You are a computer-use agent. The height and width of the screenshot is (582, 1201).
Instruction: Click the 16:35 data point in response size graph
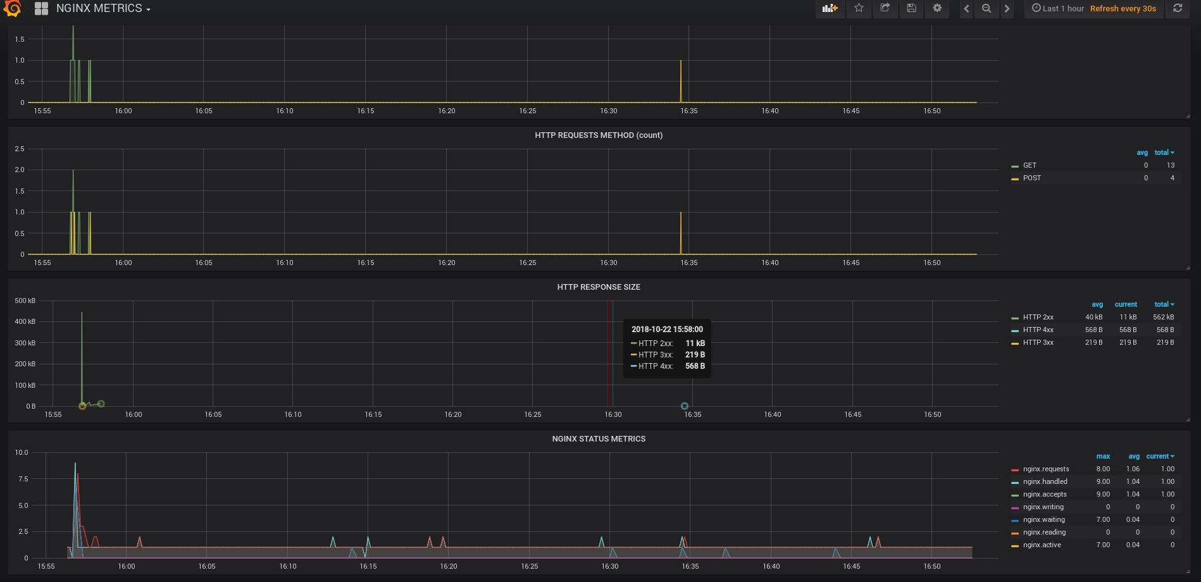(x=685, y=406)
